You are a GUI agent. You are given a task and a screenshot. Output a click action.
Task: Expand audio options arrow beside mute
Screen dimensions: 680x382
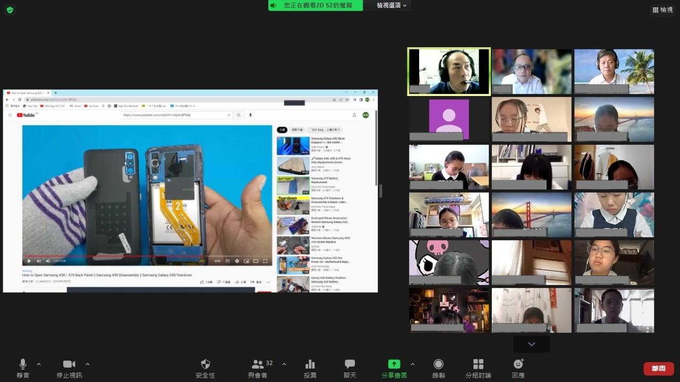39,364
